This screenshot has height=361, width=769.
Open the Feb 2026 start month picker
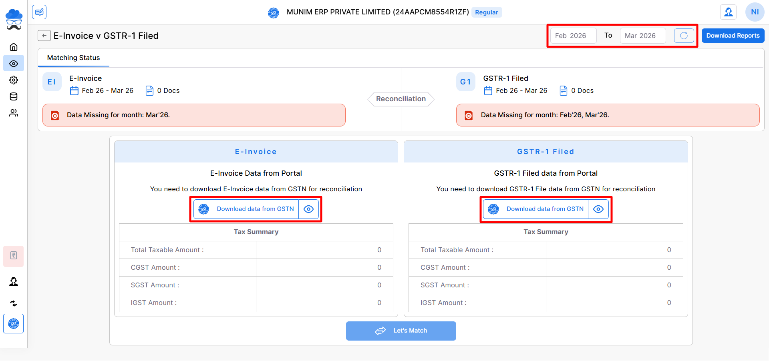point(573,36)
